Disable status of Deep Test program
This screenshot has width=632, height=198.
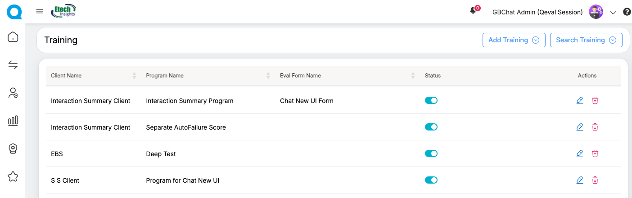coord(431,153)
